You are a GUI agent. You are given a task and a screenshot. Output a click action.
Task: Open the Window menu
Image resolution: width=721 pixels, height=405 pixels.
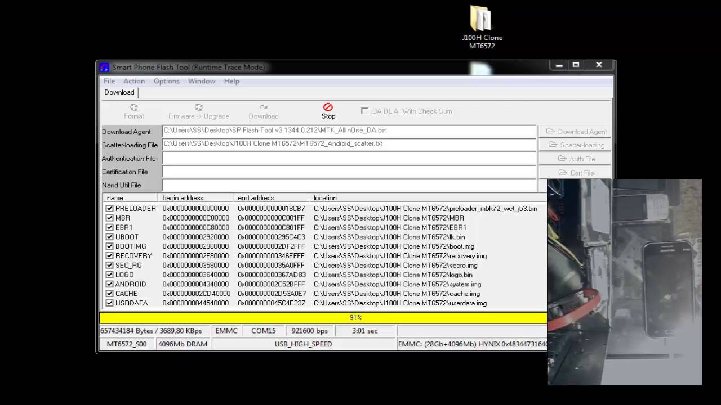tap(202, 81)
